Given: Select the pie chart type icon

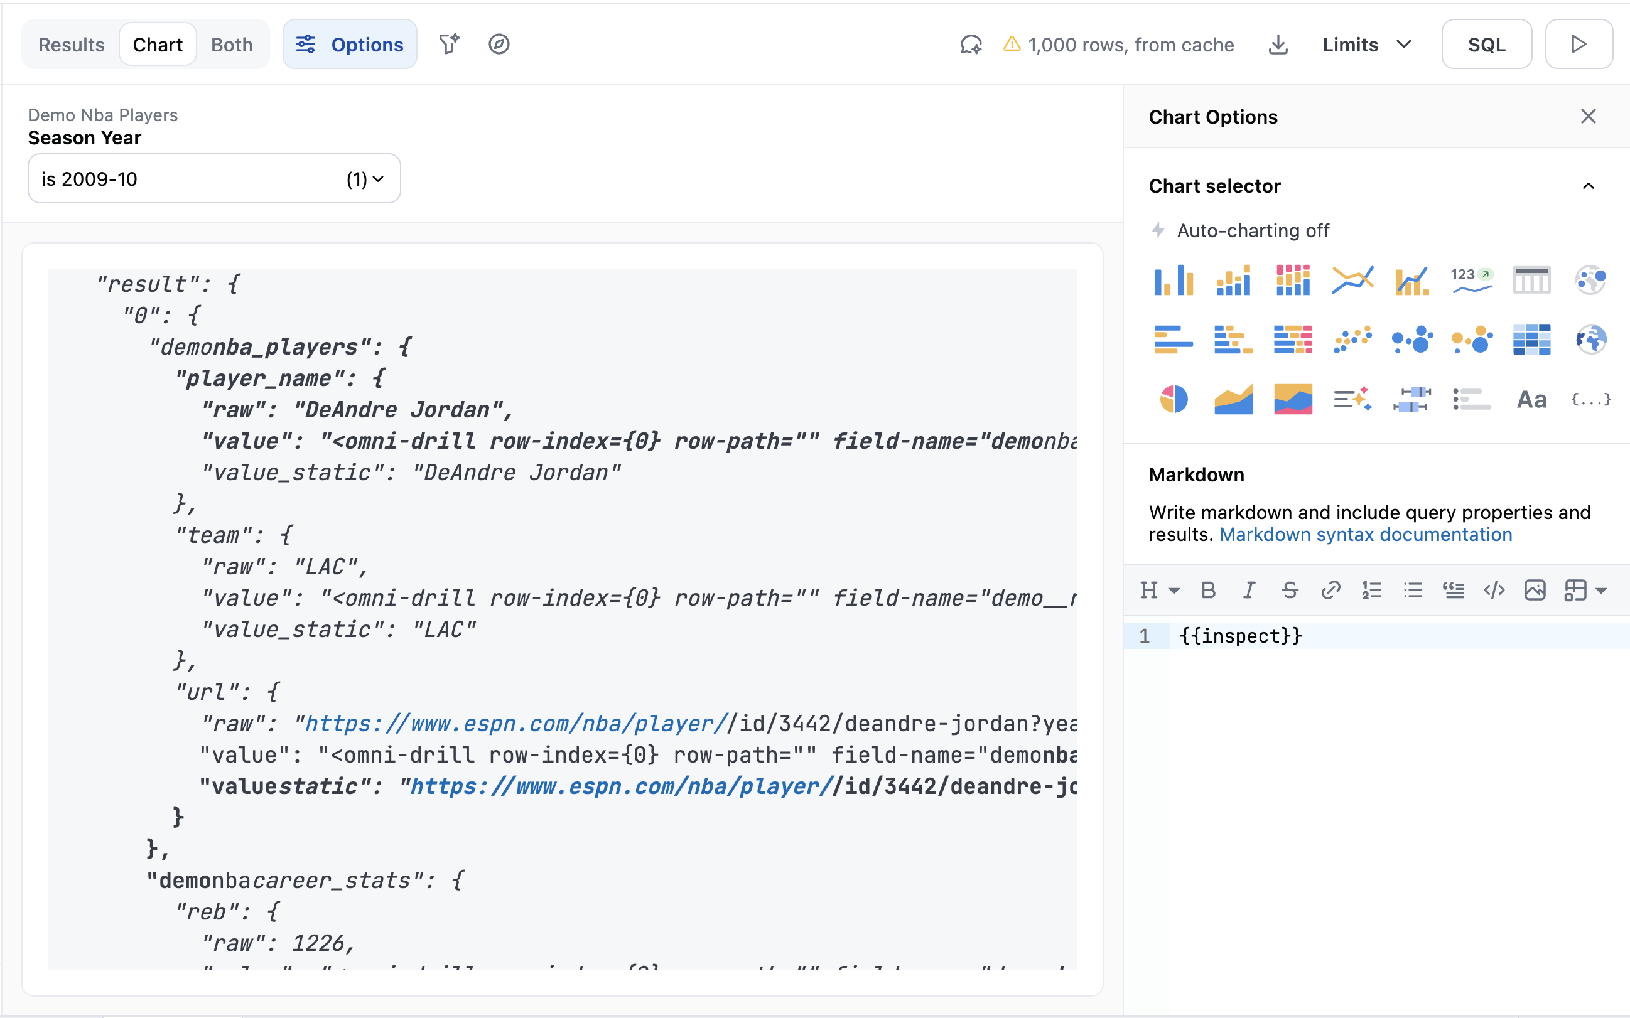Looking at the screenshot, I should click(1174, 399).
